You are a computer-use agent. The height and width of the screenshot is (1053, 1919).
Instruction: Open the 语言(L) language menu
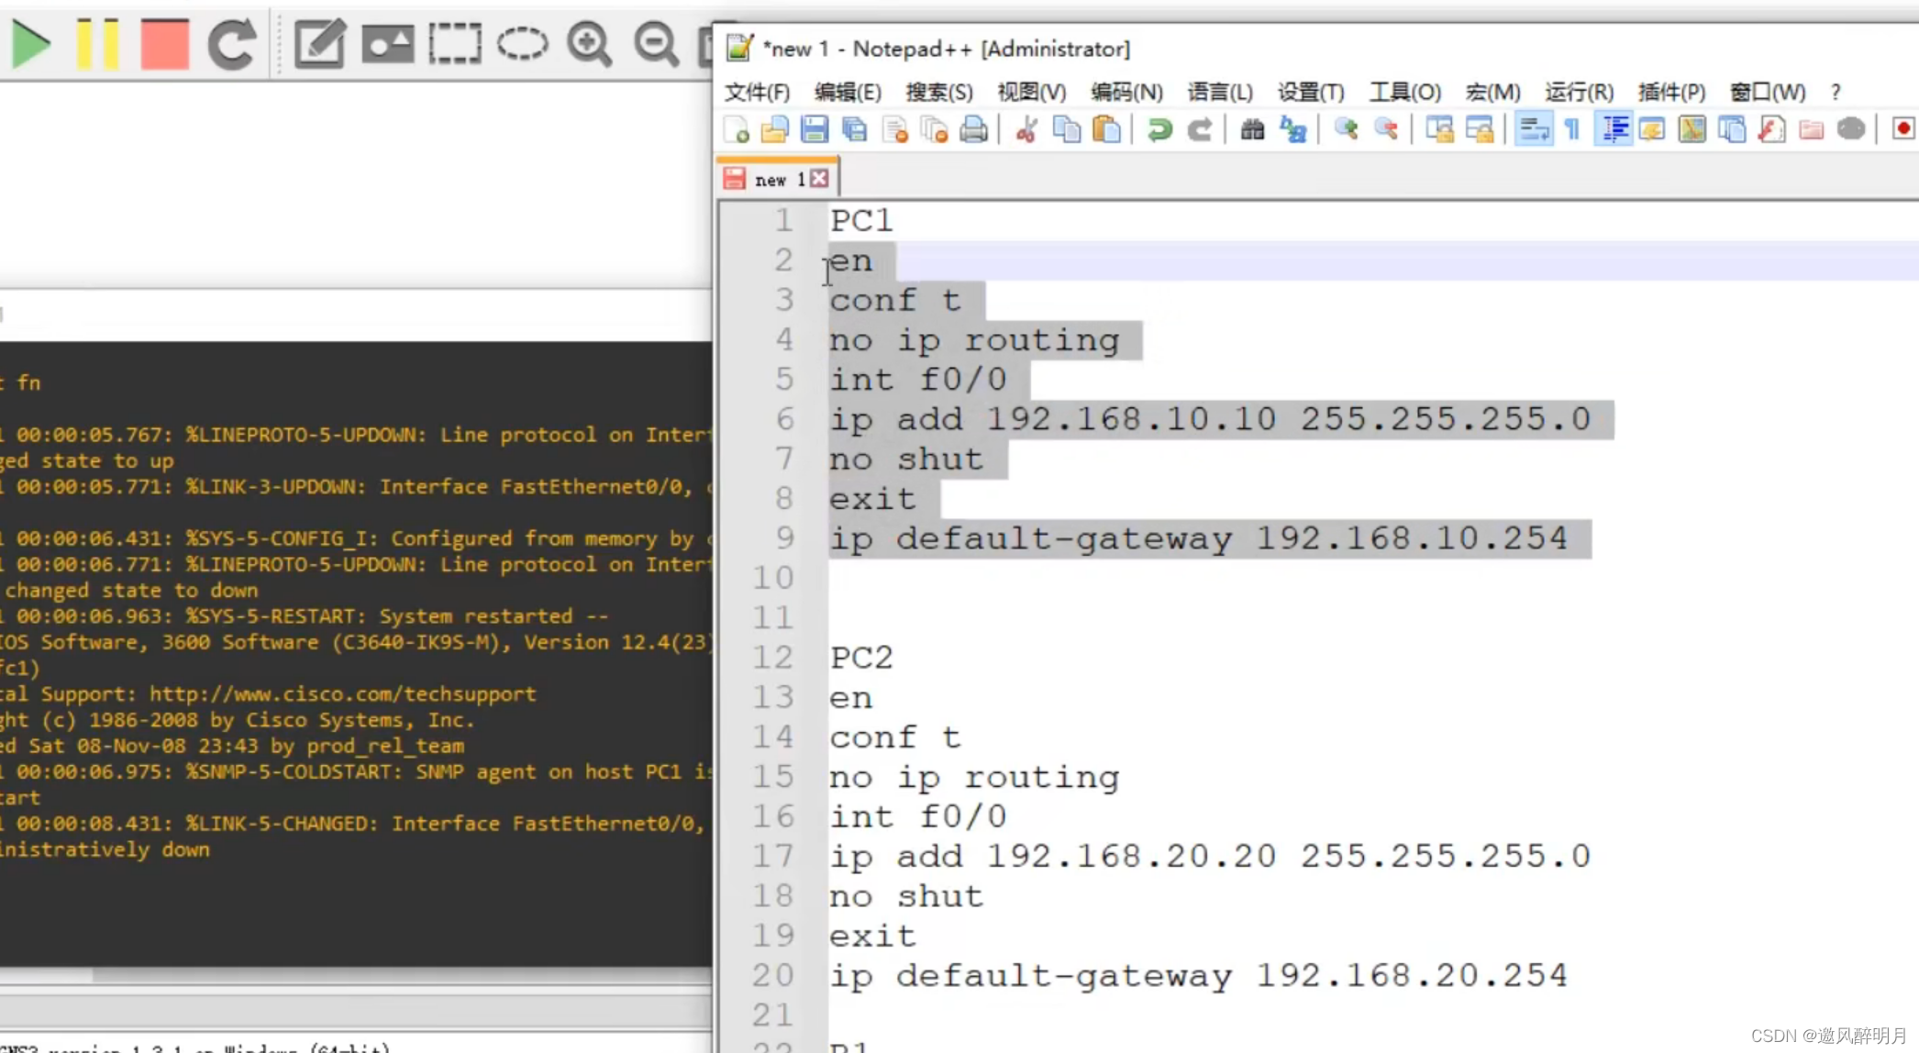pos(1219,92)
